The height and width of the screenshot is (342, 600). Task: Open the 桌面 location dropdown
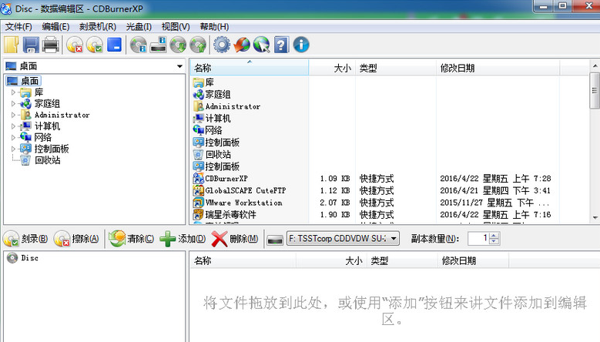(179, 66)
